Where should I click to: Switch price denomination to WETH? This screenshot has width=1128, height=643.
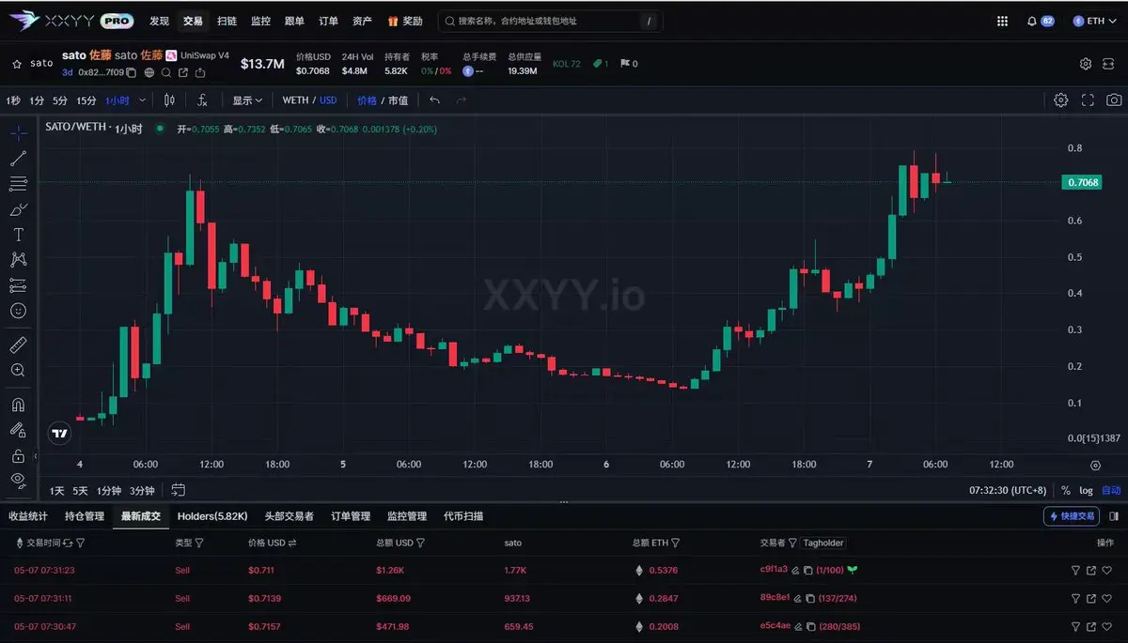point(295,100)
